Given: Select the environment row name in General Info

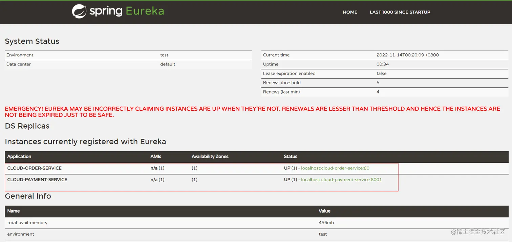Looking at the screenshot, I should [21, 234].
